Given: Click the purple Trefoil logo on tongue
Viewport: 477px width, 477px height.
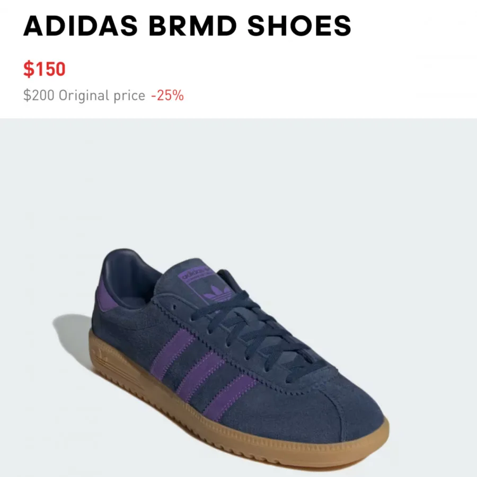Looking at the screenshot, I should coord(218,293).
